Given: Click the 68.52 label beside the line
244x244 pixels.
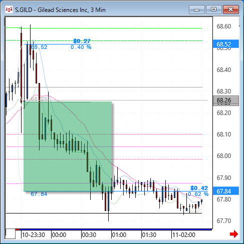Looking at the screenshot, I should [x=39, y=47].
